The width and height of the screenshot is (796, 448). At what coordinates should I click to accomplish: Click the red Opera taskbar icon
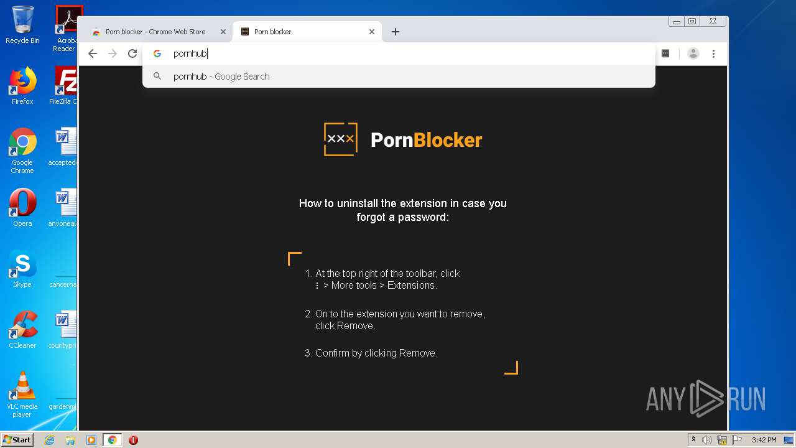coord(133,440)
